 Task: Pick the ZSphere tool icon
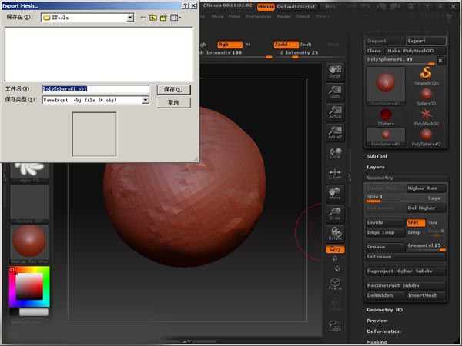click(387, 117)
